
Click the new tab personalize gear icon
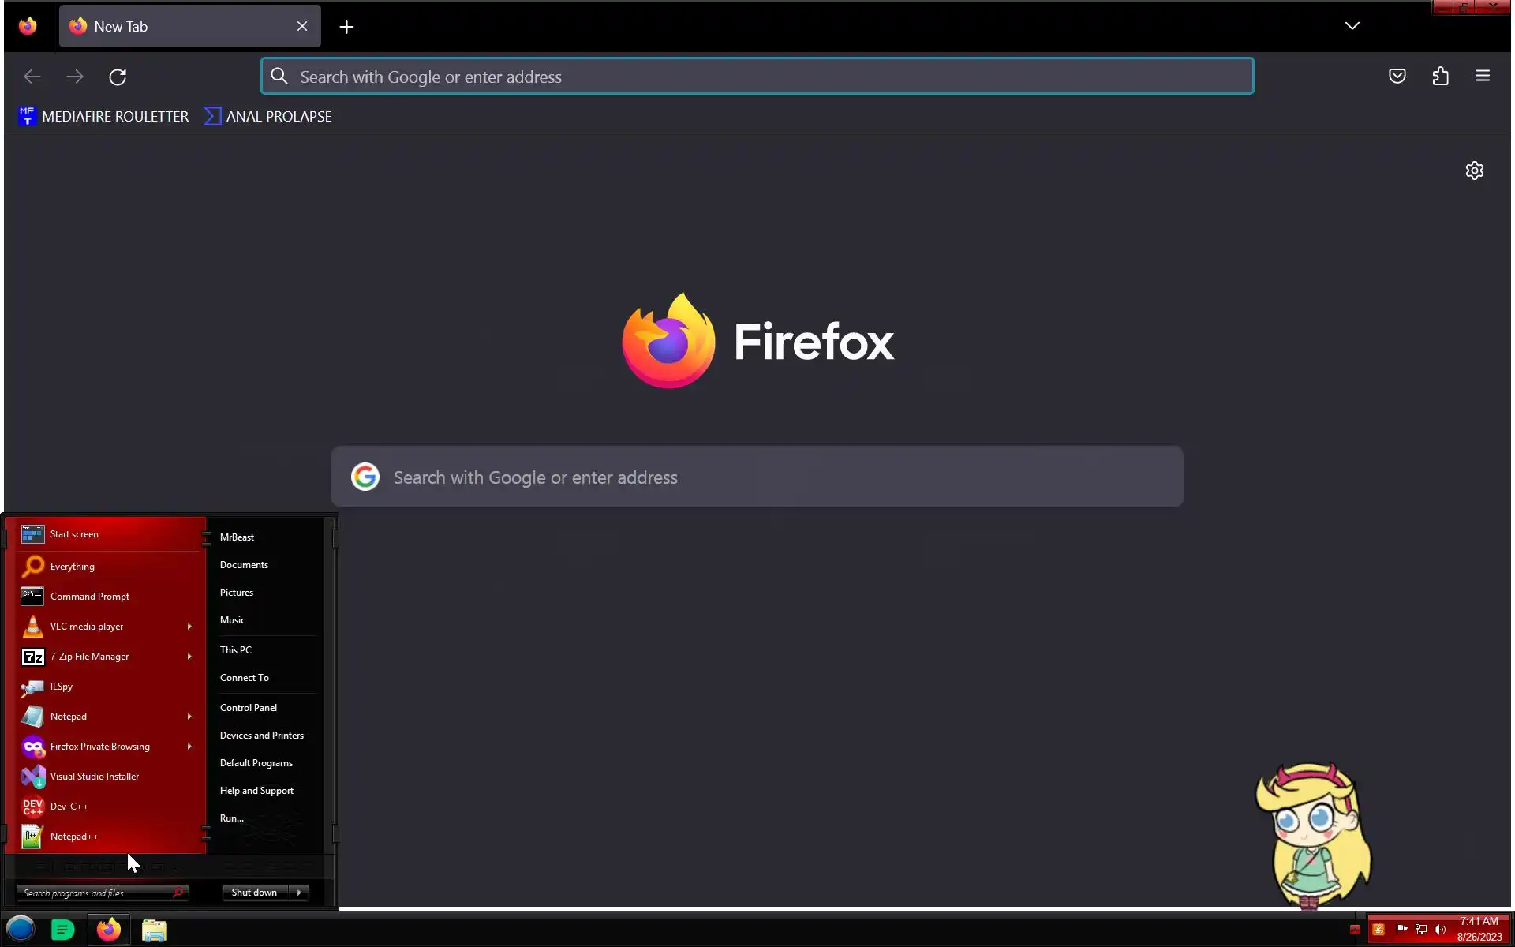(1474, 170)
